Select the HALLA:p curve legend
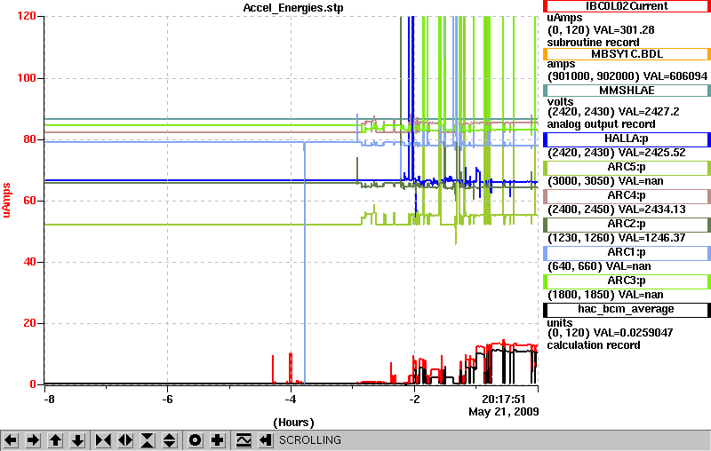 tap(627, 139)
